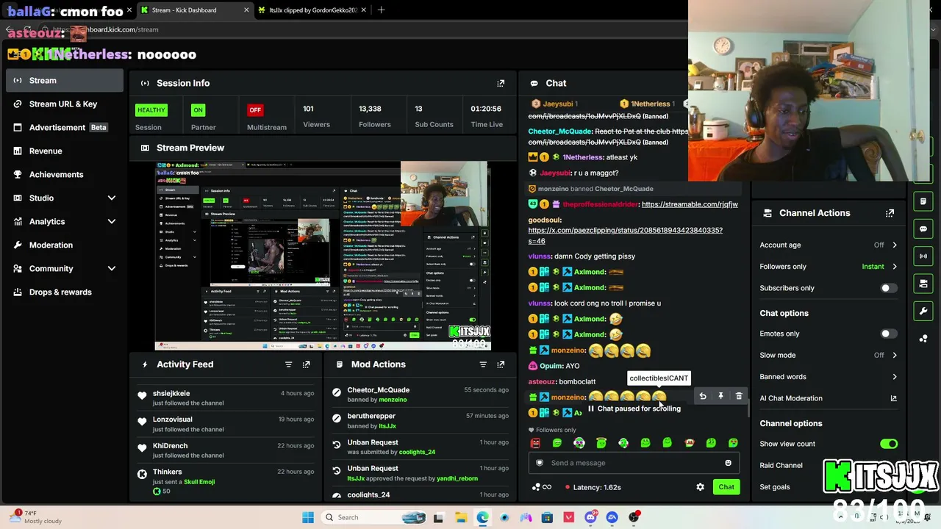
Task: Open goodsoul's x.com clip link
Action: 625,235
